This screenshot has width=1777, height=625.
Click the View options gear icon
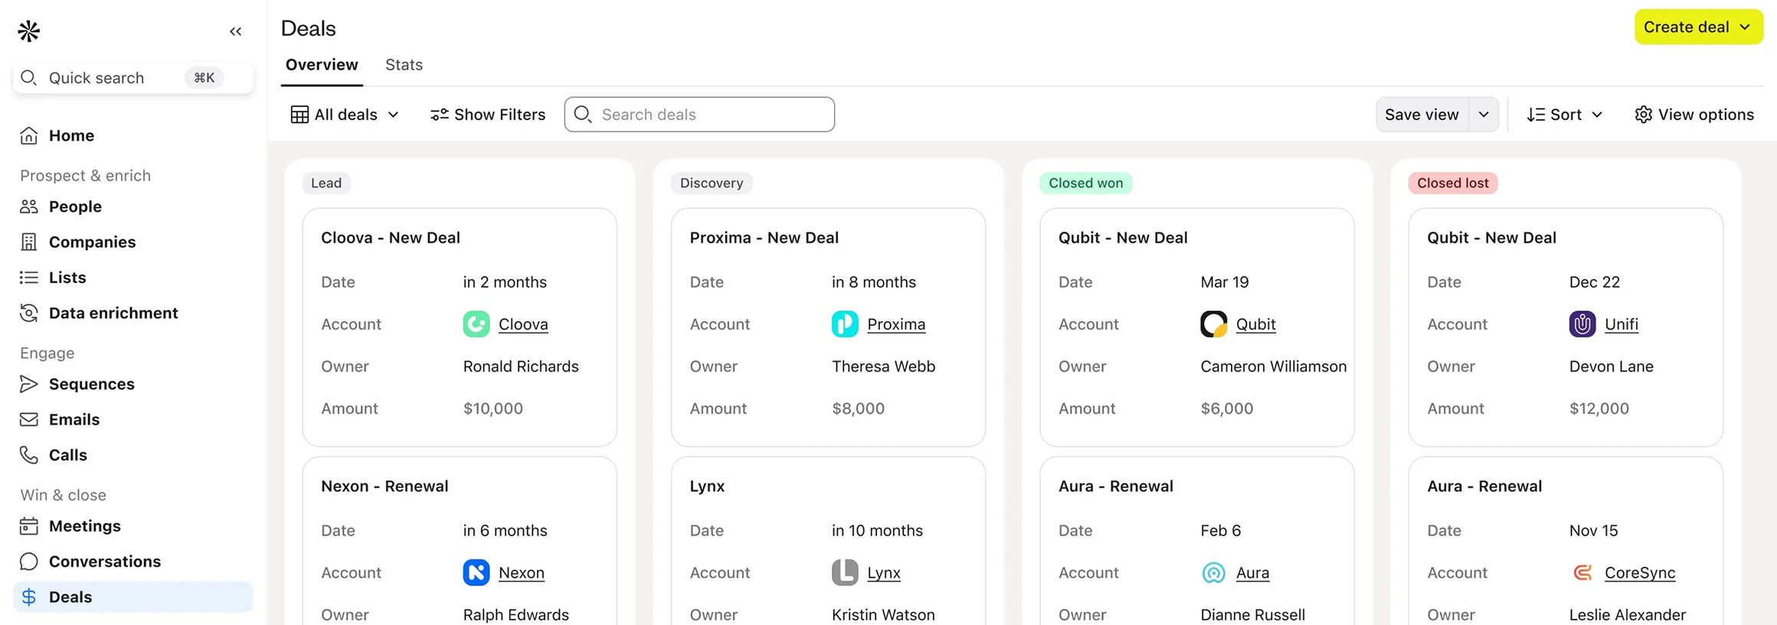(x=1643, y=115)
